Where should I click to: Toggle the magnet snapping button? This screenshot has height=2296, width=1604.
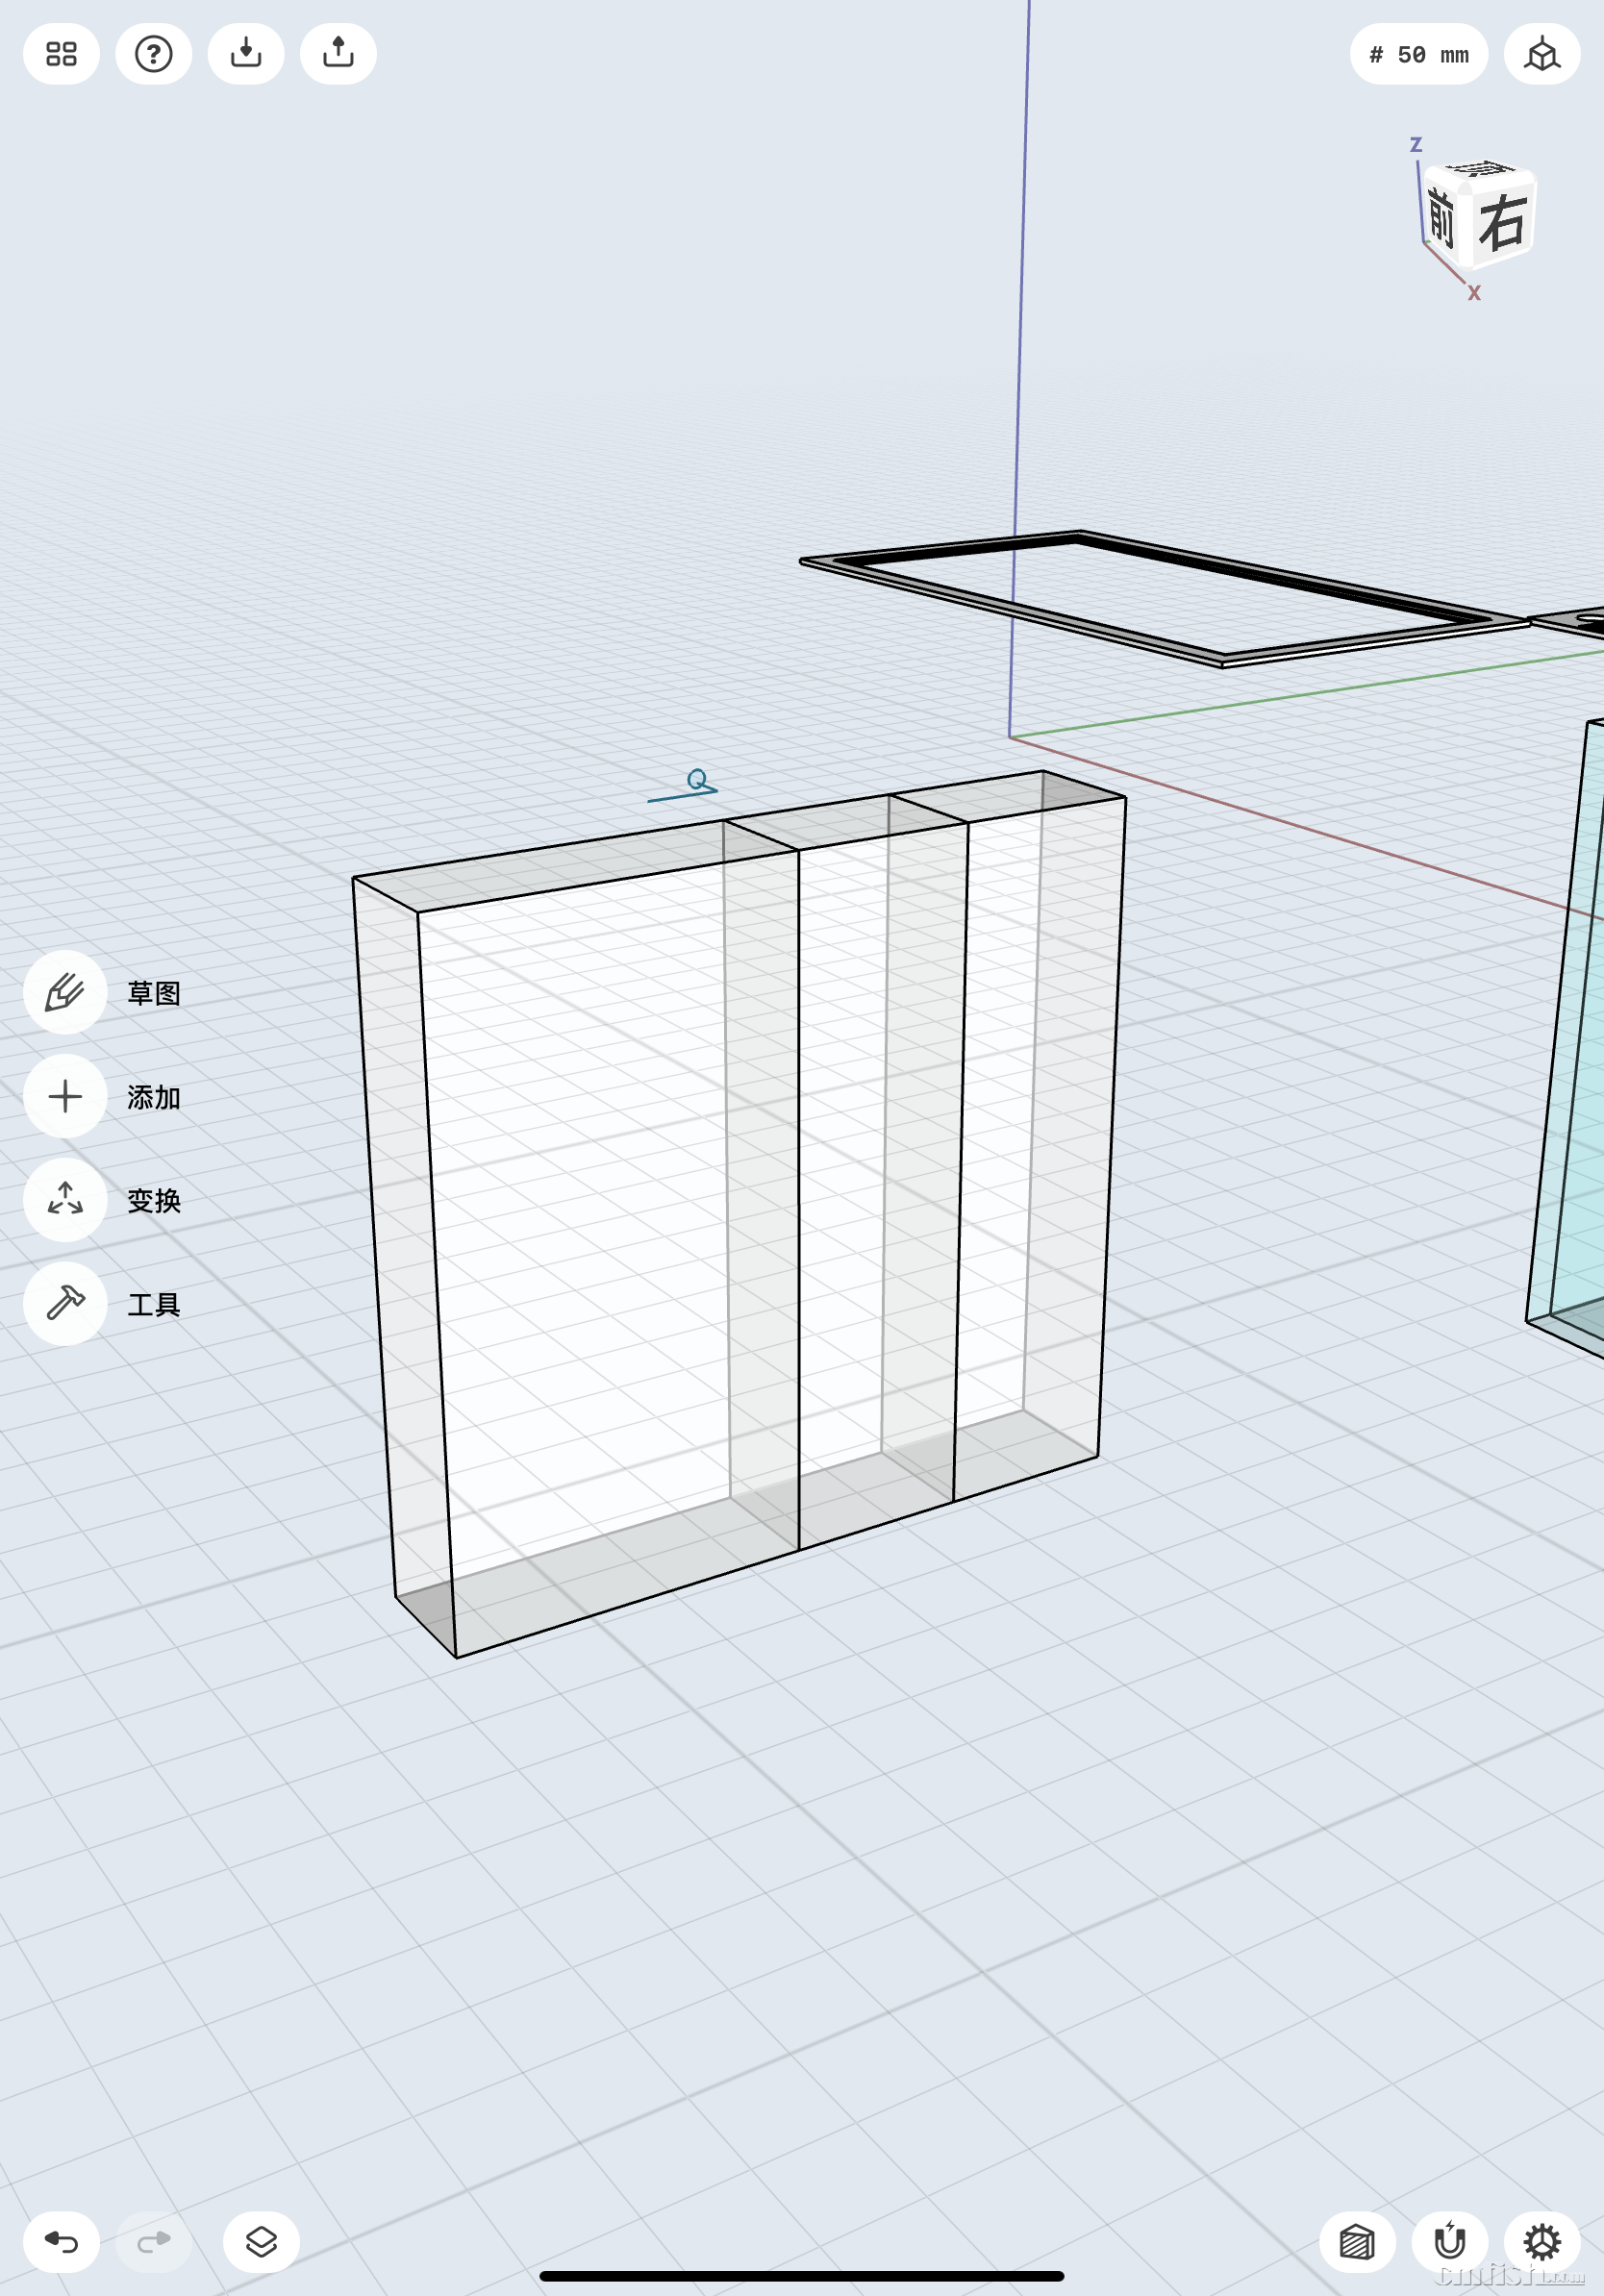click(x=1449, y=2242)
